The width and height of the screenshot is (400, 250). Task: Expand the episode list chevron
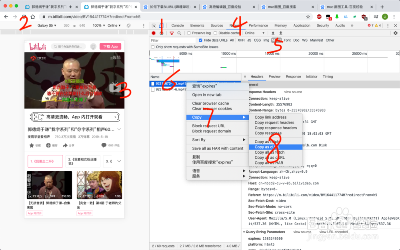point(119,161)
